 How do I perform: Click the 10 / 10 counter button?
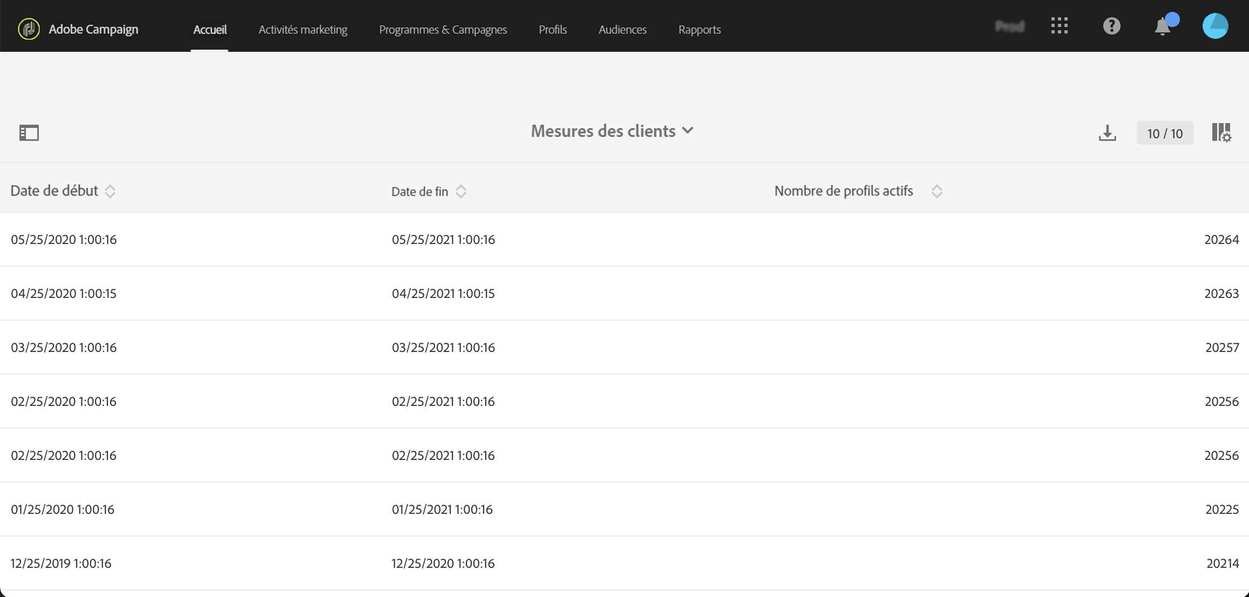1165,133
